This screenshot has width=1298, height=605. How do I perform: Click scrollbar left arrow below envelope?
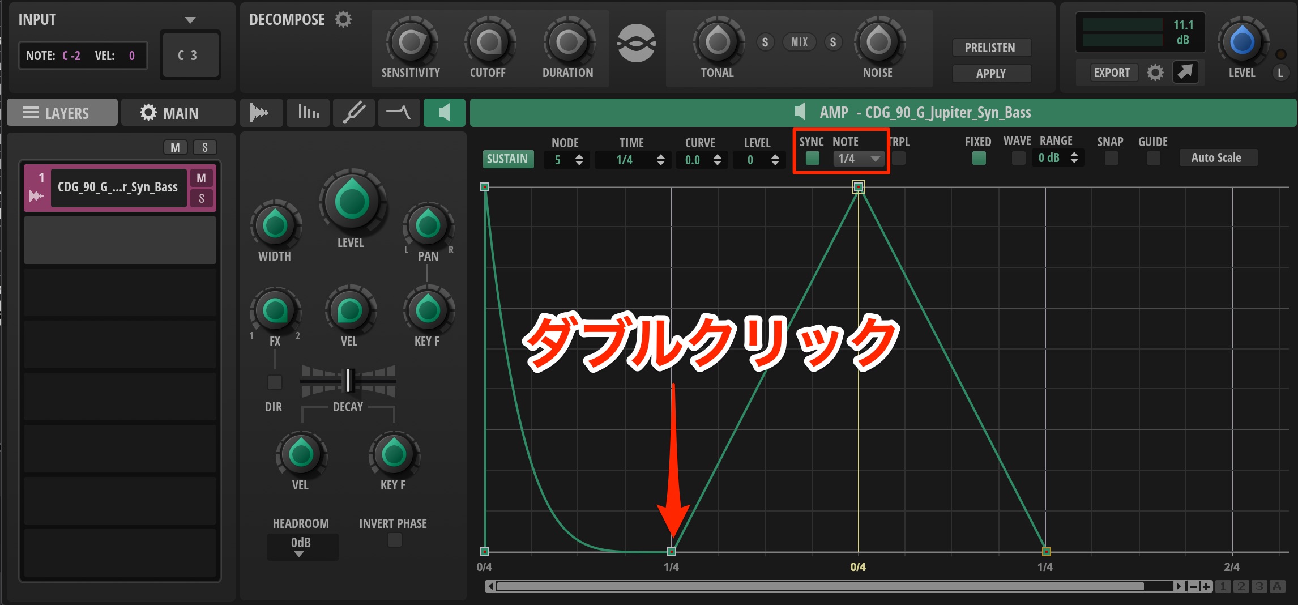tap(490, 586)
